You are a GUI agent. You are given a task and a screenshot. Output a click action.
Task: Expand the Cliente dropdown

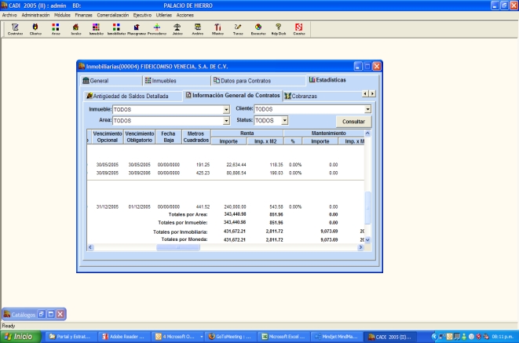pyautogui.click(x=367, y=109)
